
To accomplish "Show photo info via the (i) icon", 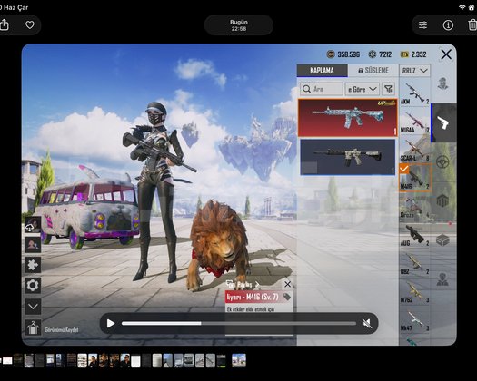I will tap(448, 24).
